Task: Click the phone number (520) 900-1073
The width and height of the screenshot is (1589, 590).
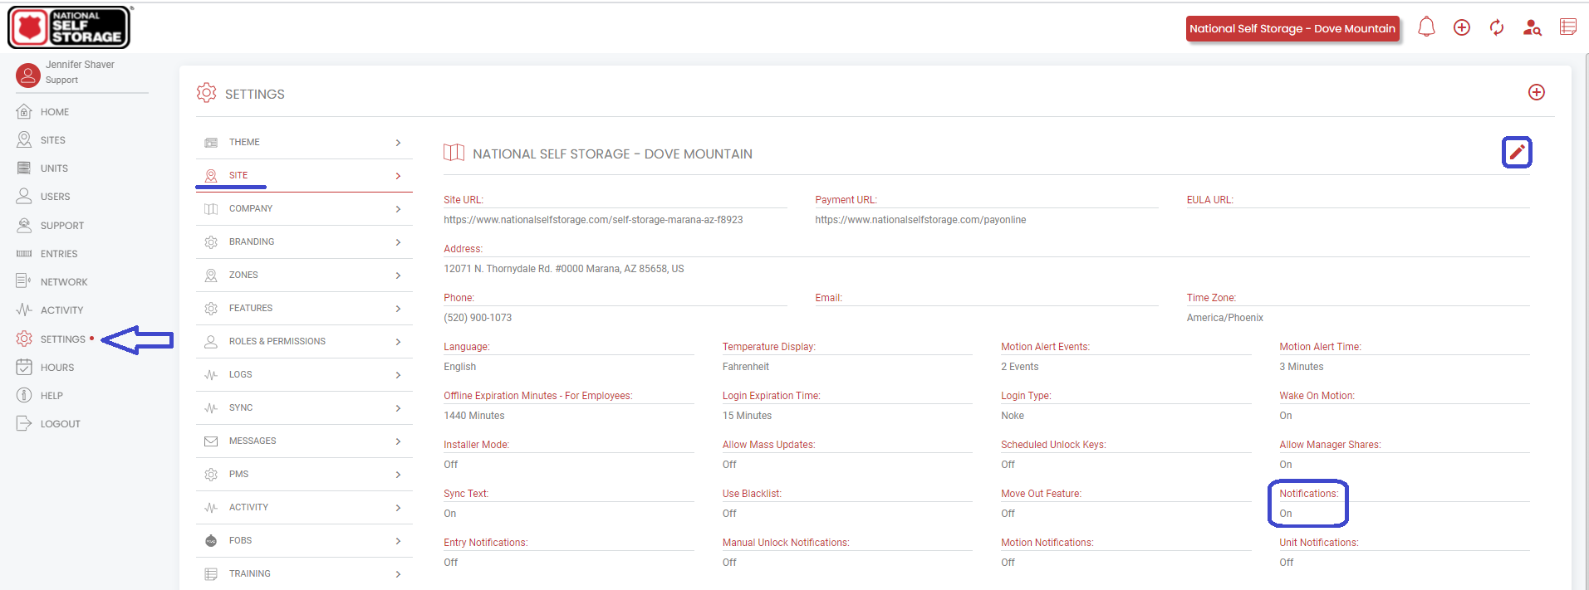Action: tap(478, 318)
